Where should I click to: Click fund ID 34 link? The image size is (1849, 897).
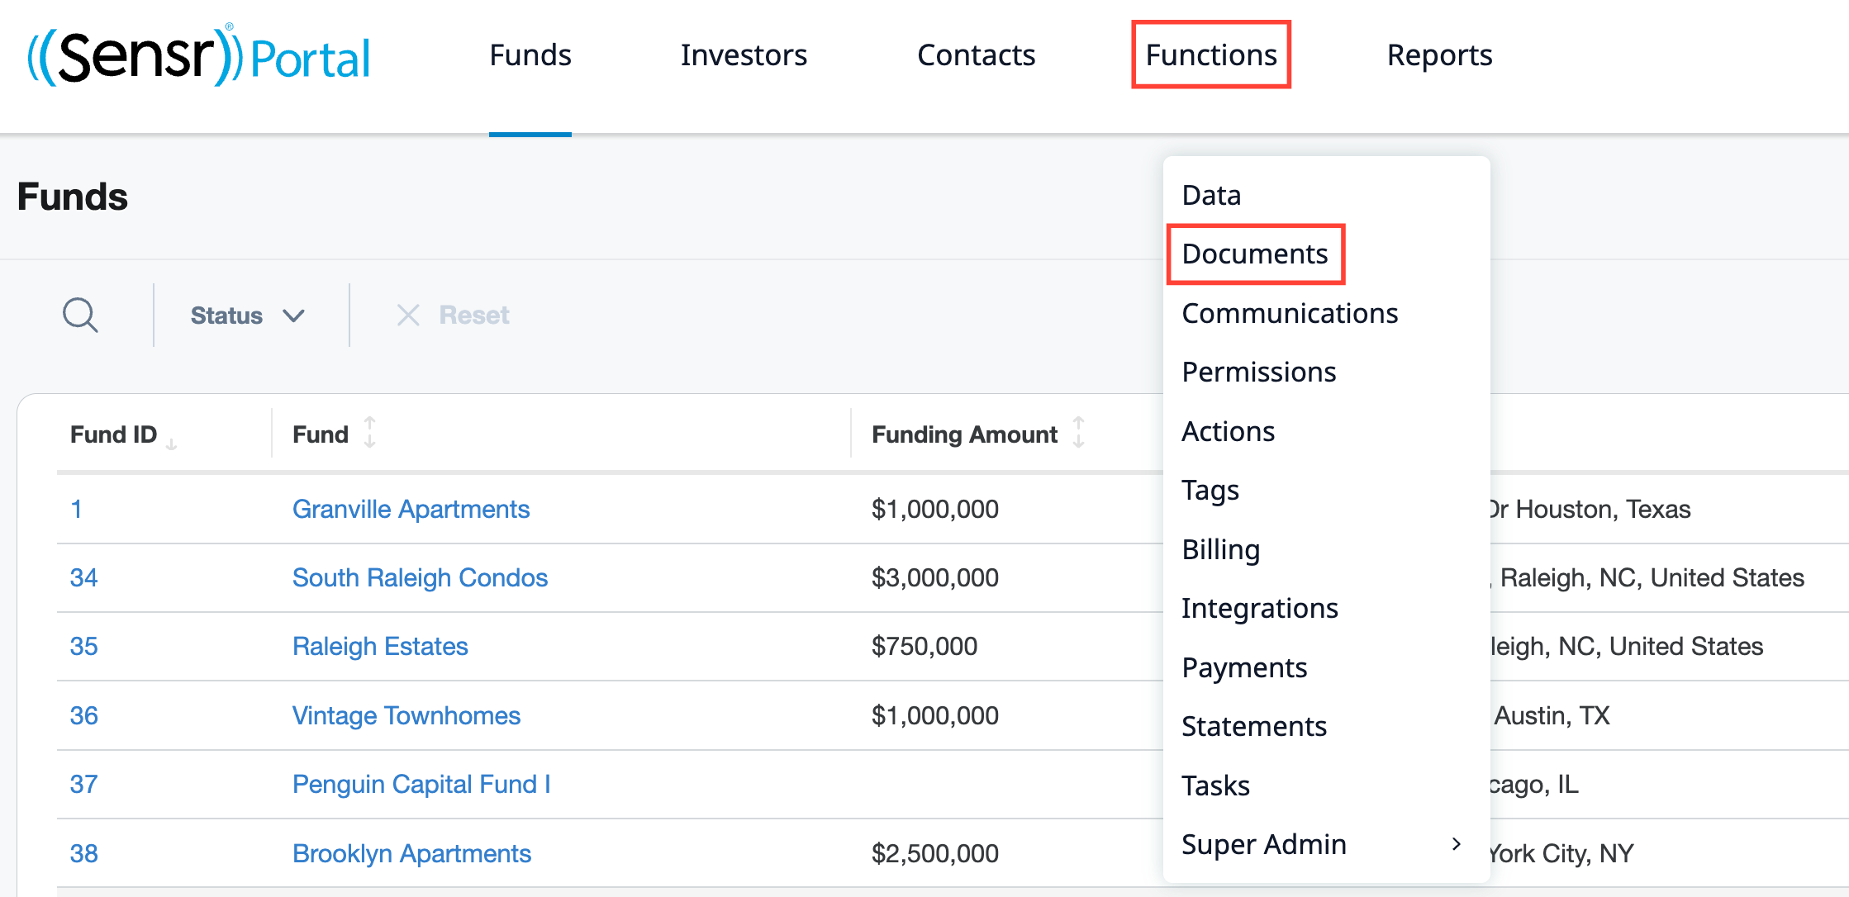pos(83,577)
